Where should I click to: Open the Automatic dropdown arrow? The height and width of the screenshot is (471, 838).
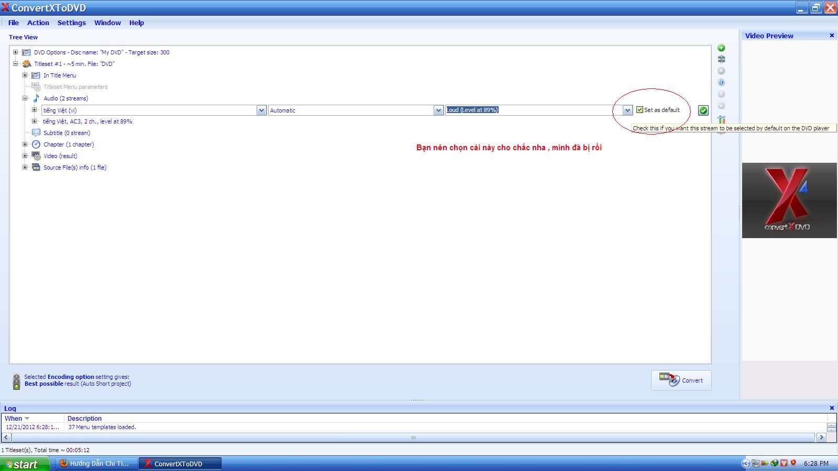[x=438, y=110]
